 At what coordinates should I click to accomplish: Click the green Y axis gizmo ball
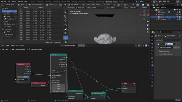[144, 15]
